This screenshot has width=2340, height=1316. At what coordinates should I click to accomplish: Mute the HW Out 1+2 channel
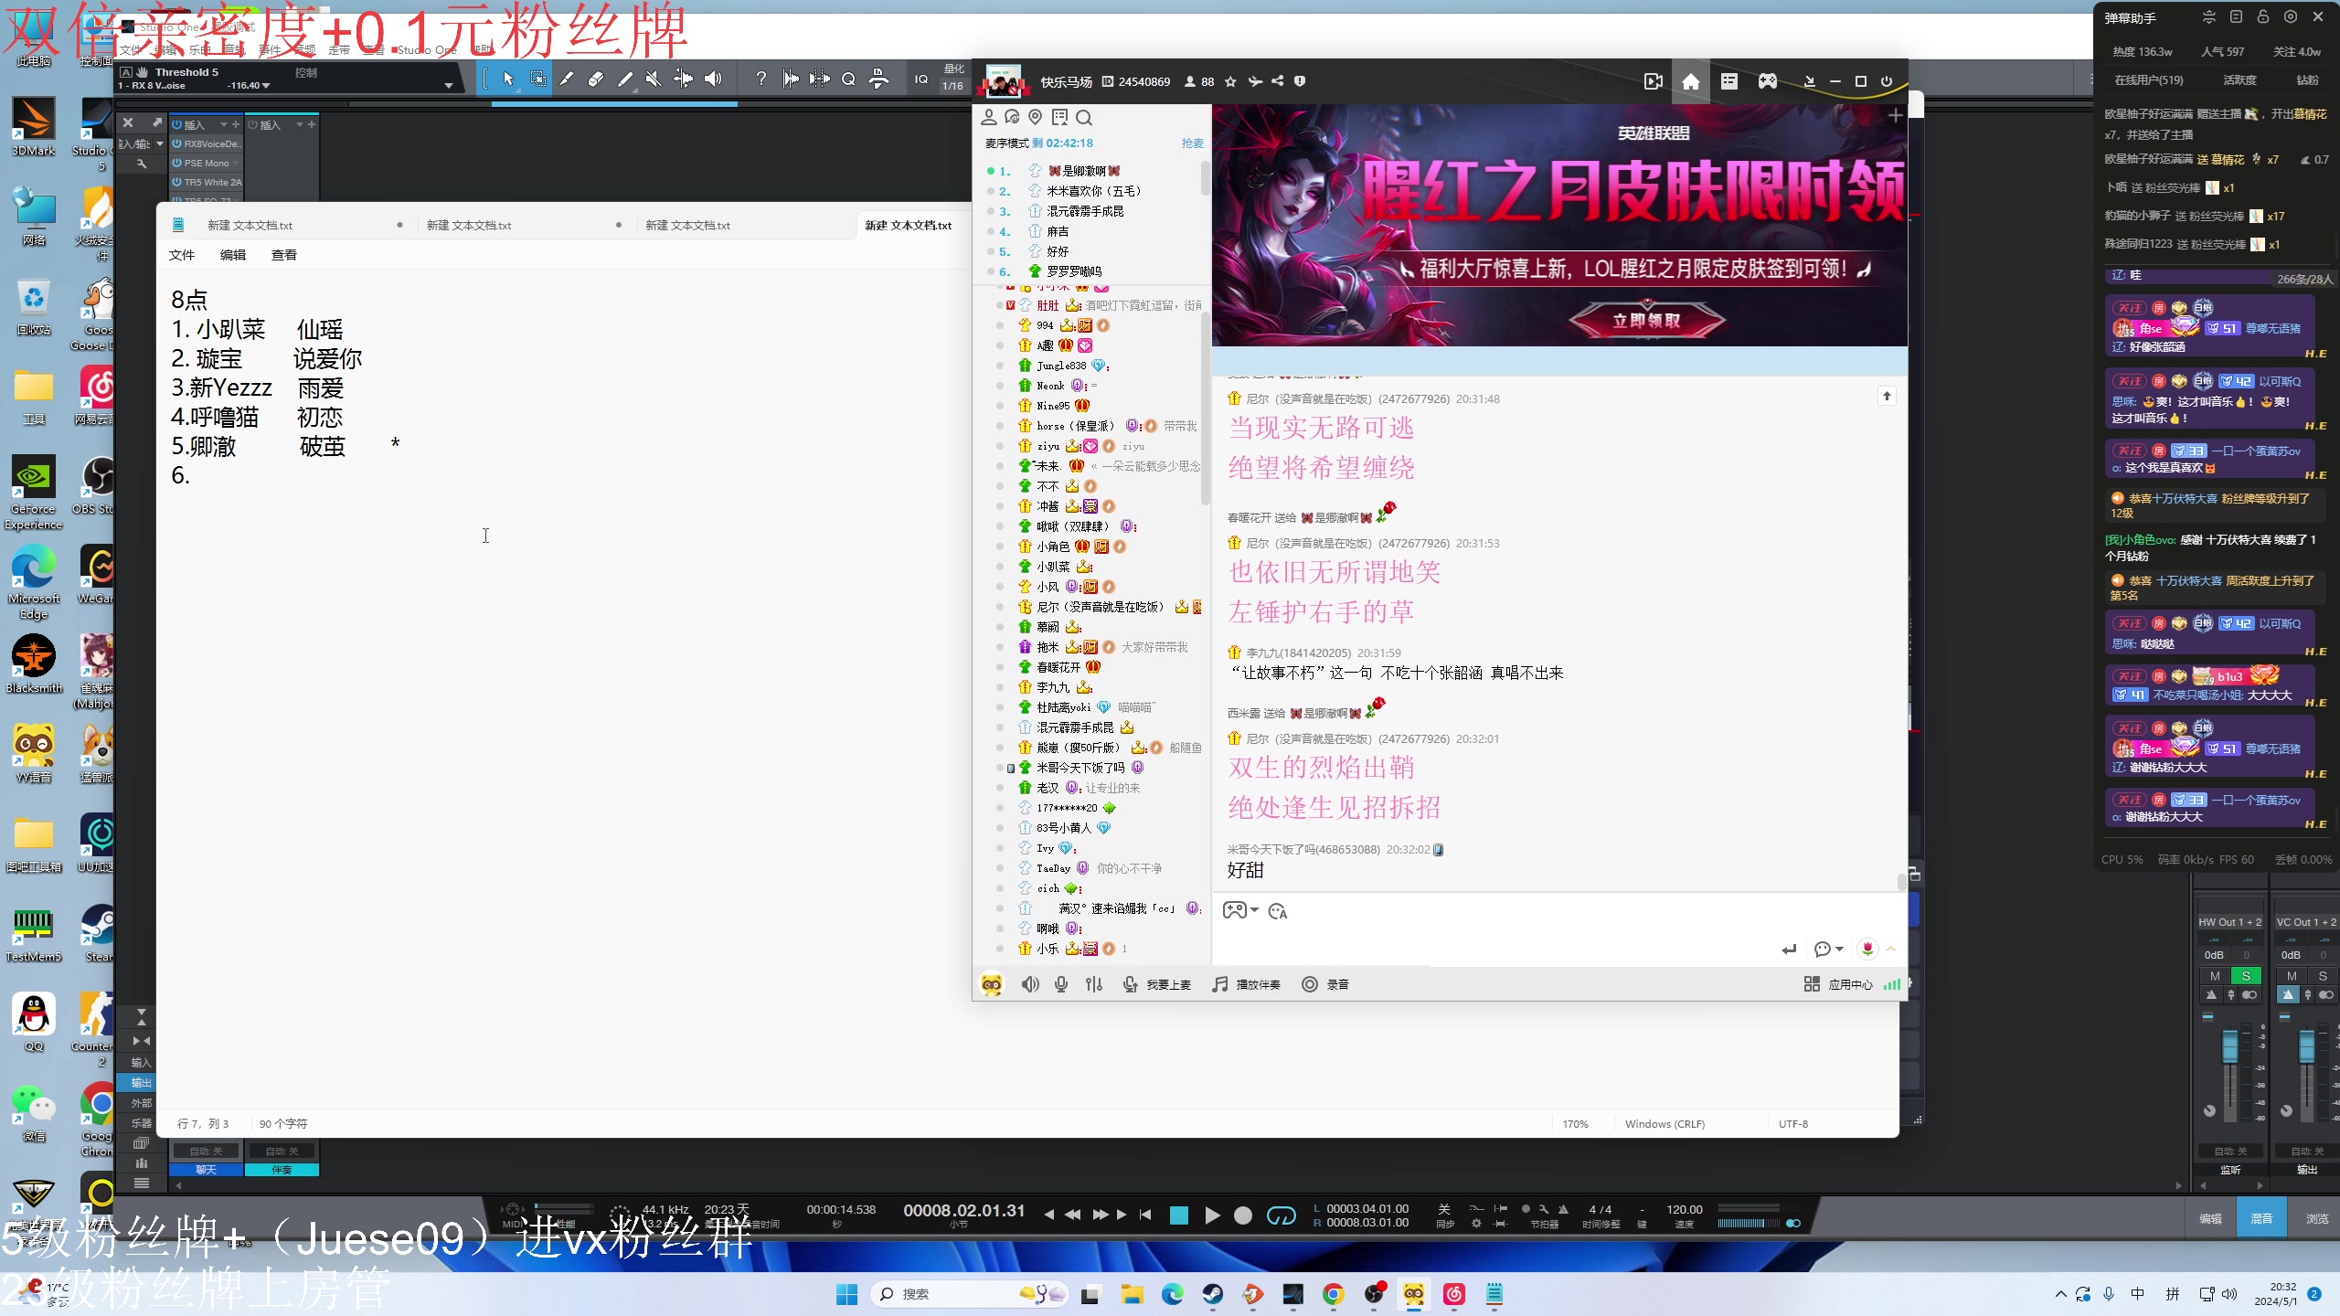(2213, 975)
